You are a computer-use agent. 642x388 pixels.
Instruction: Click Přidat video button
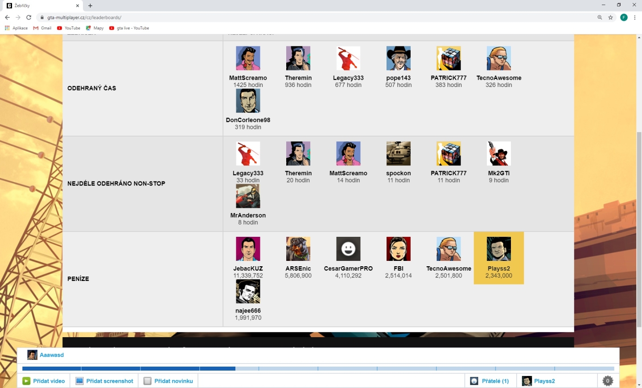click(x=44, y=381)
